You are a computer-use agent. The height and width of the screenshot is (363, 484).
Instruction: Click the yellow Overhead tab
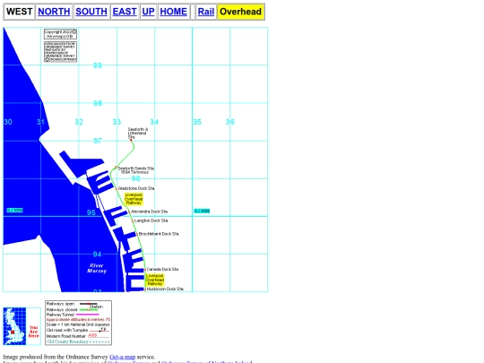coord(241,12)
